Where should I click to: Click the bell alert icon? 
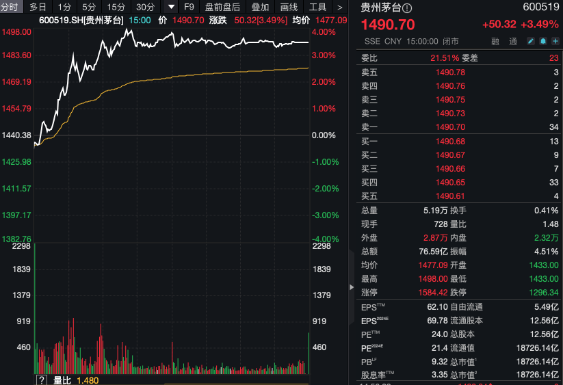(x=543, y=41)
